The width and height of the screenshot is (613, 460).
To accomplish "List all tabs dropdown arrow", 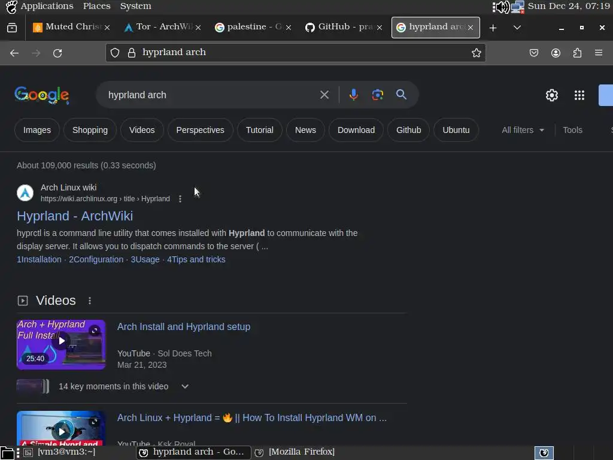I will click(x=517, y=28).
